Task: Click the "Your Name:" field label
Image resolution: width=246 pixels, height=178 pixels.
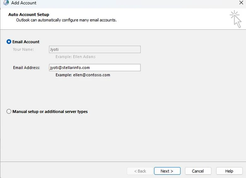Action: click(x=23, y=49)
